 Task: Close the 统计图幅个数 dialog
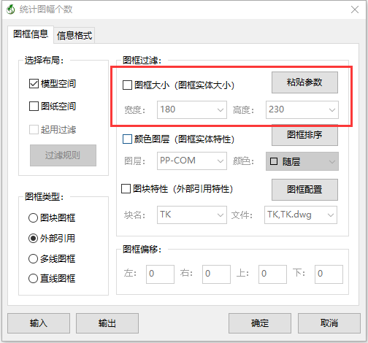click(355, 9)
